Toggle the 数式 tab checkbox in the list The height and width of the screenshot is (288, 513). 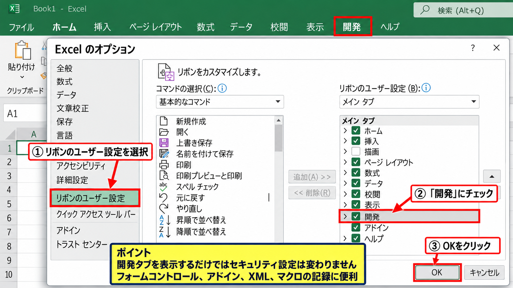pos(356,173)
